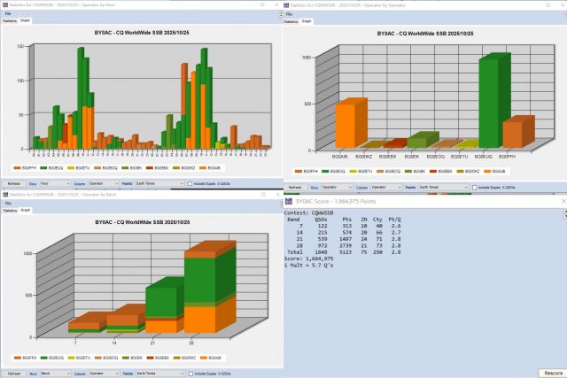Click app icon in Operator by Band title bar
This screenshot has width=567, height=378.
(4, 194)
